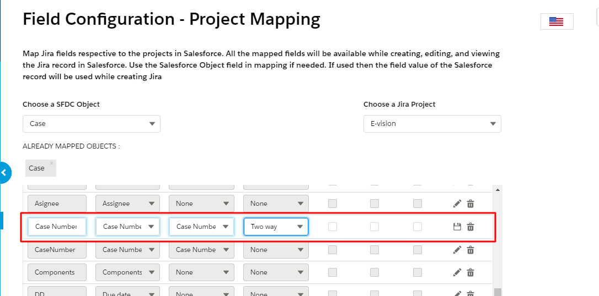
Task: Delete the Components mapping row
Action: (x=470, y=272)
